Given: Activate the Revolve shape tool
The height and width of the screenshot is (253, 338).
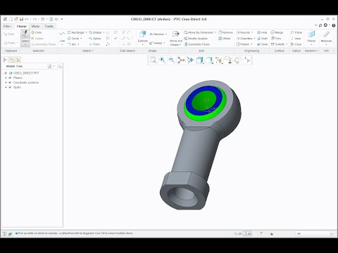Looking at the screenshot, I should click(156, 34).
